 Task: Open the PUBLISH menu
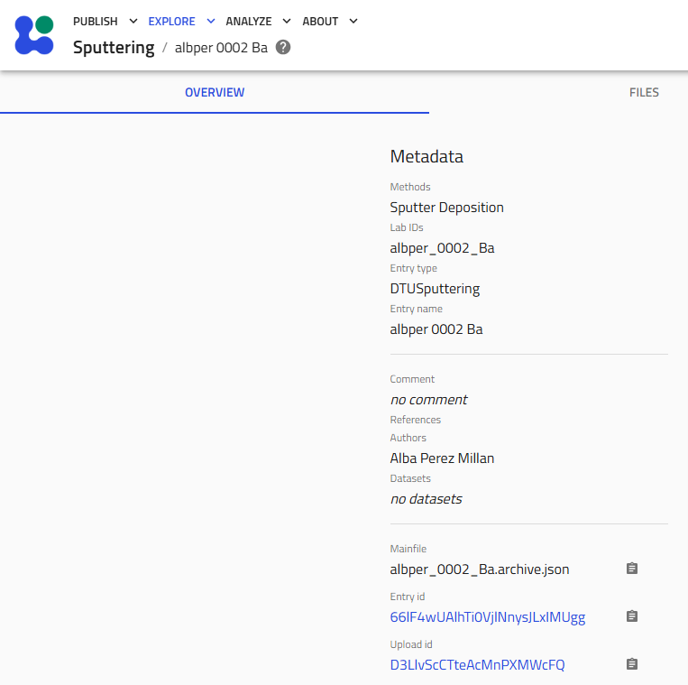coord(96,22)
